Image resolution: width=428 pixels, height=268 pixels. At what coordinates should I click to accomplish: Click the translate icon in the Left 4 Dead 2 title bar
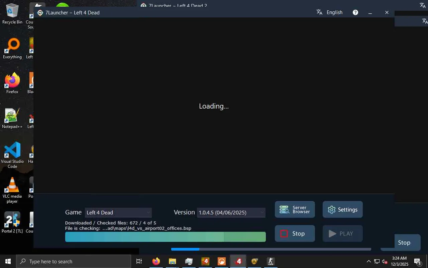click(x=423, y=5)
